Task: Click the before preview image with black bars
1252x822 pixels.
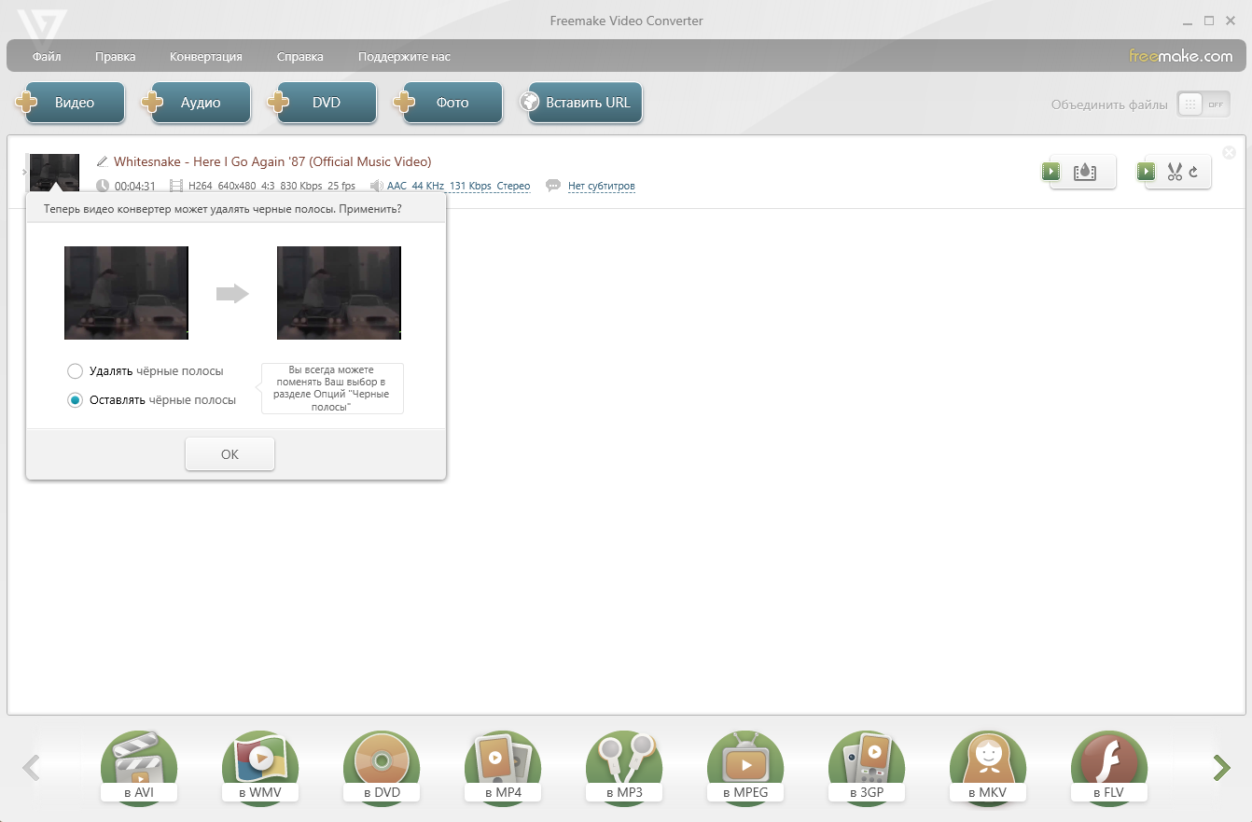Action: click(126, 293)
